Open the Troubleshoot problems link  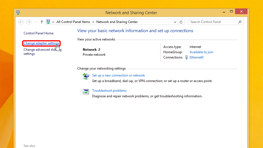point(109,91)
